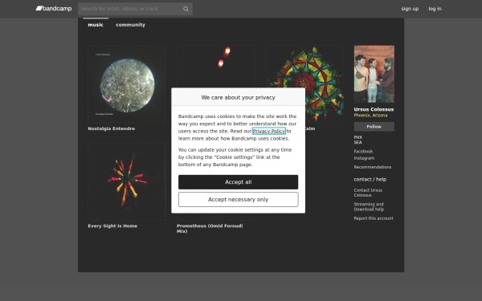Click the We care about your privacy heading
The image size is (482, 301).
[x=239, y=97]
